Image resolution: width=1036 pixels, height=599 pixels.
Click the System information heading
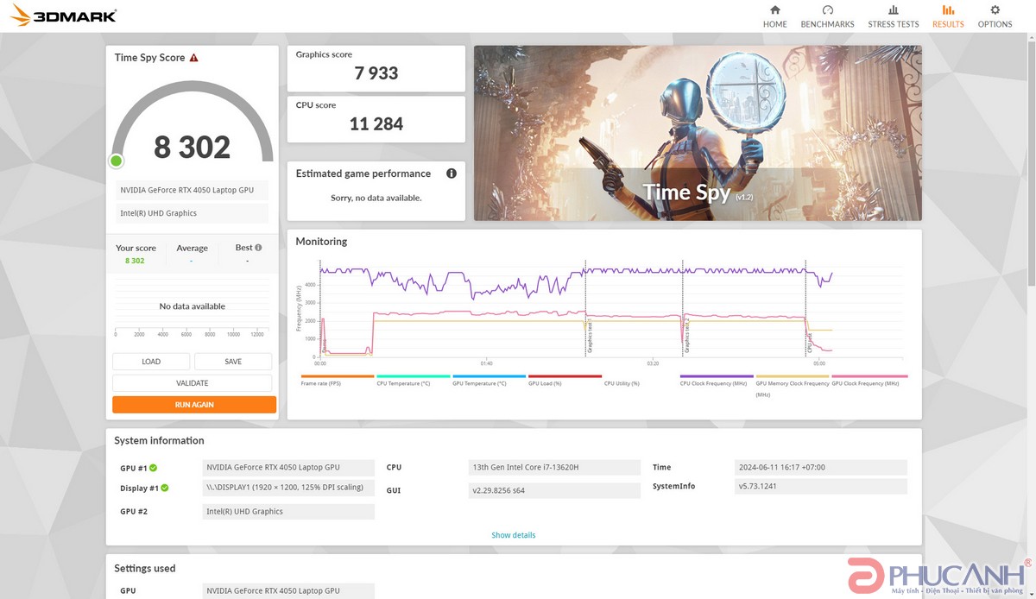click(x=160, y=441)
